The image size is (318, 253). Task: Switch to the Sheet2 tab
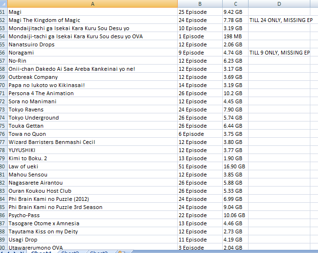click(x=70, y=252)
